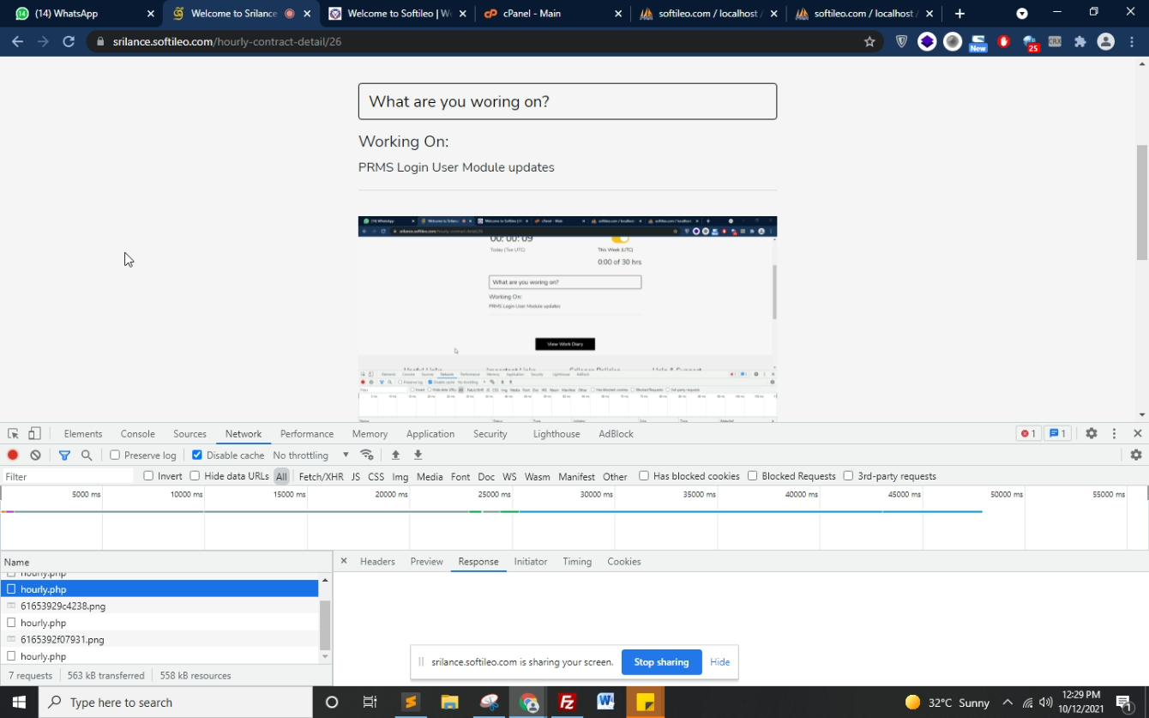
Task: Type in the What are you working on field
Action: [567, 101]
